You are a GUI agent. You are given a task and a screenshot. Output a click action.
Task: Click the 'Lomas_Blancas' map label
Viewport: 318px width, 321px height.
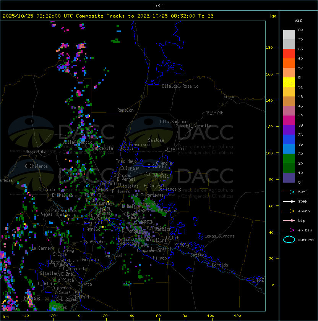point(219,236)
